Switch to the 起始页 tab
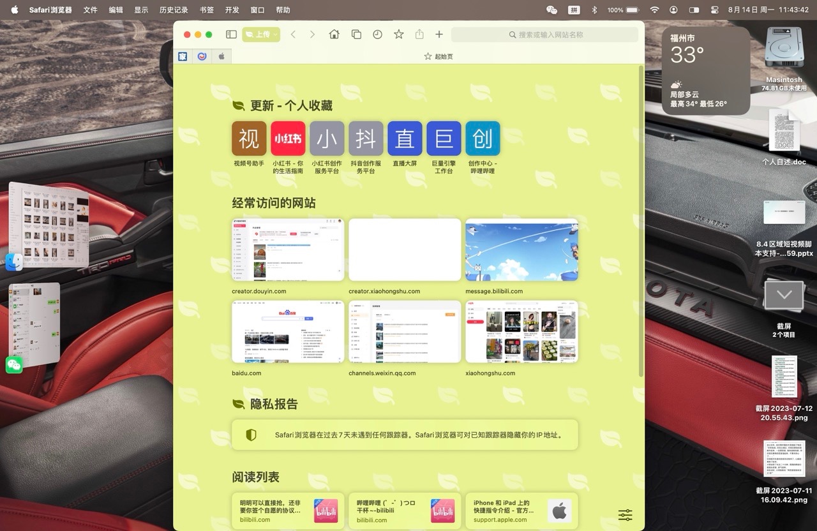Screen dimensions: 817x531 (x=438, y=56)
